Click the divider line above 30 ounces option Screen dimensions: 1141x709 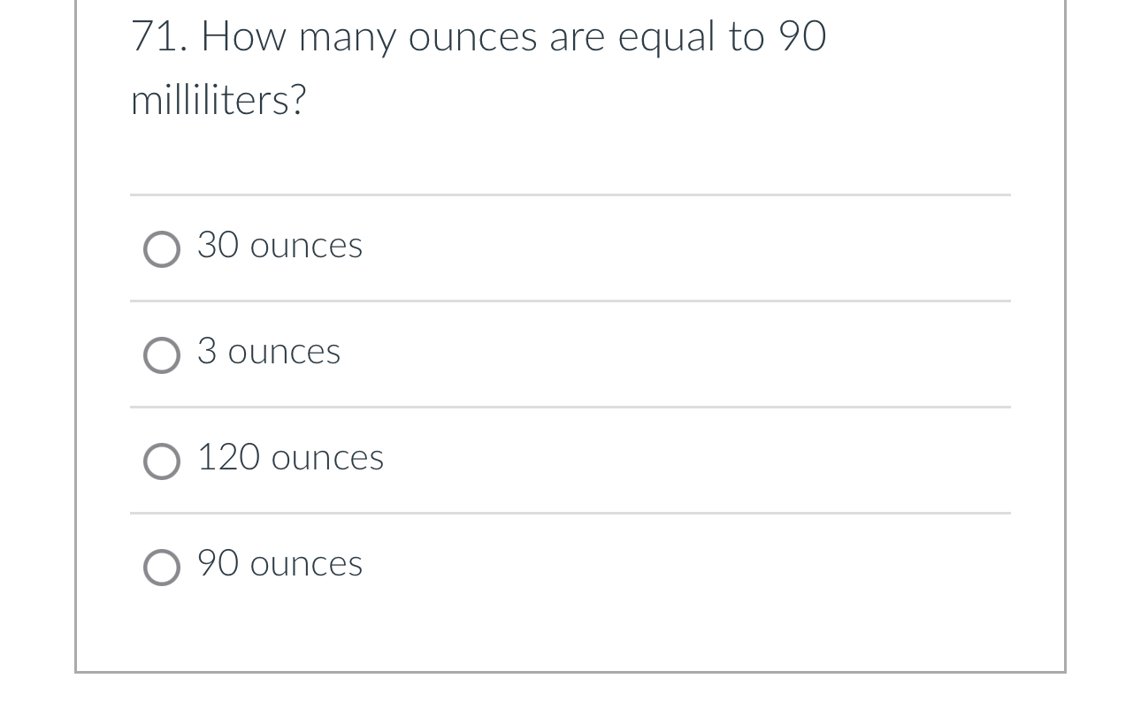tap(570, 195)
